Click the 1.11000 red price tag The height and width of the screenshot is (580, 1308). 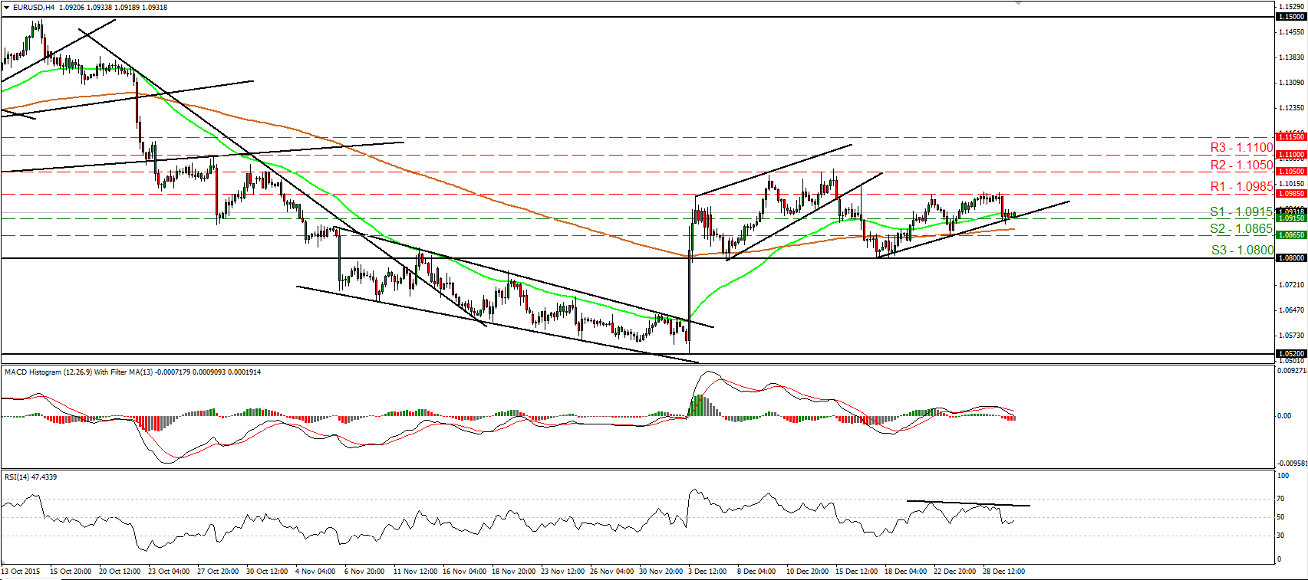click(x=1290, y=154)
